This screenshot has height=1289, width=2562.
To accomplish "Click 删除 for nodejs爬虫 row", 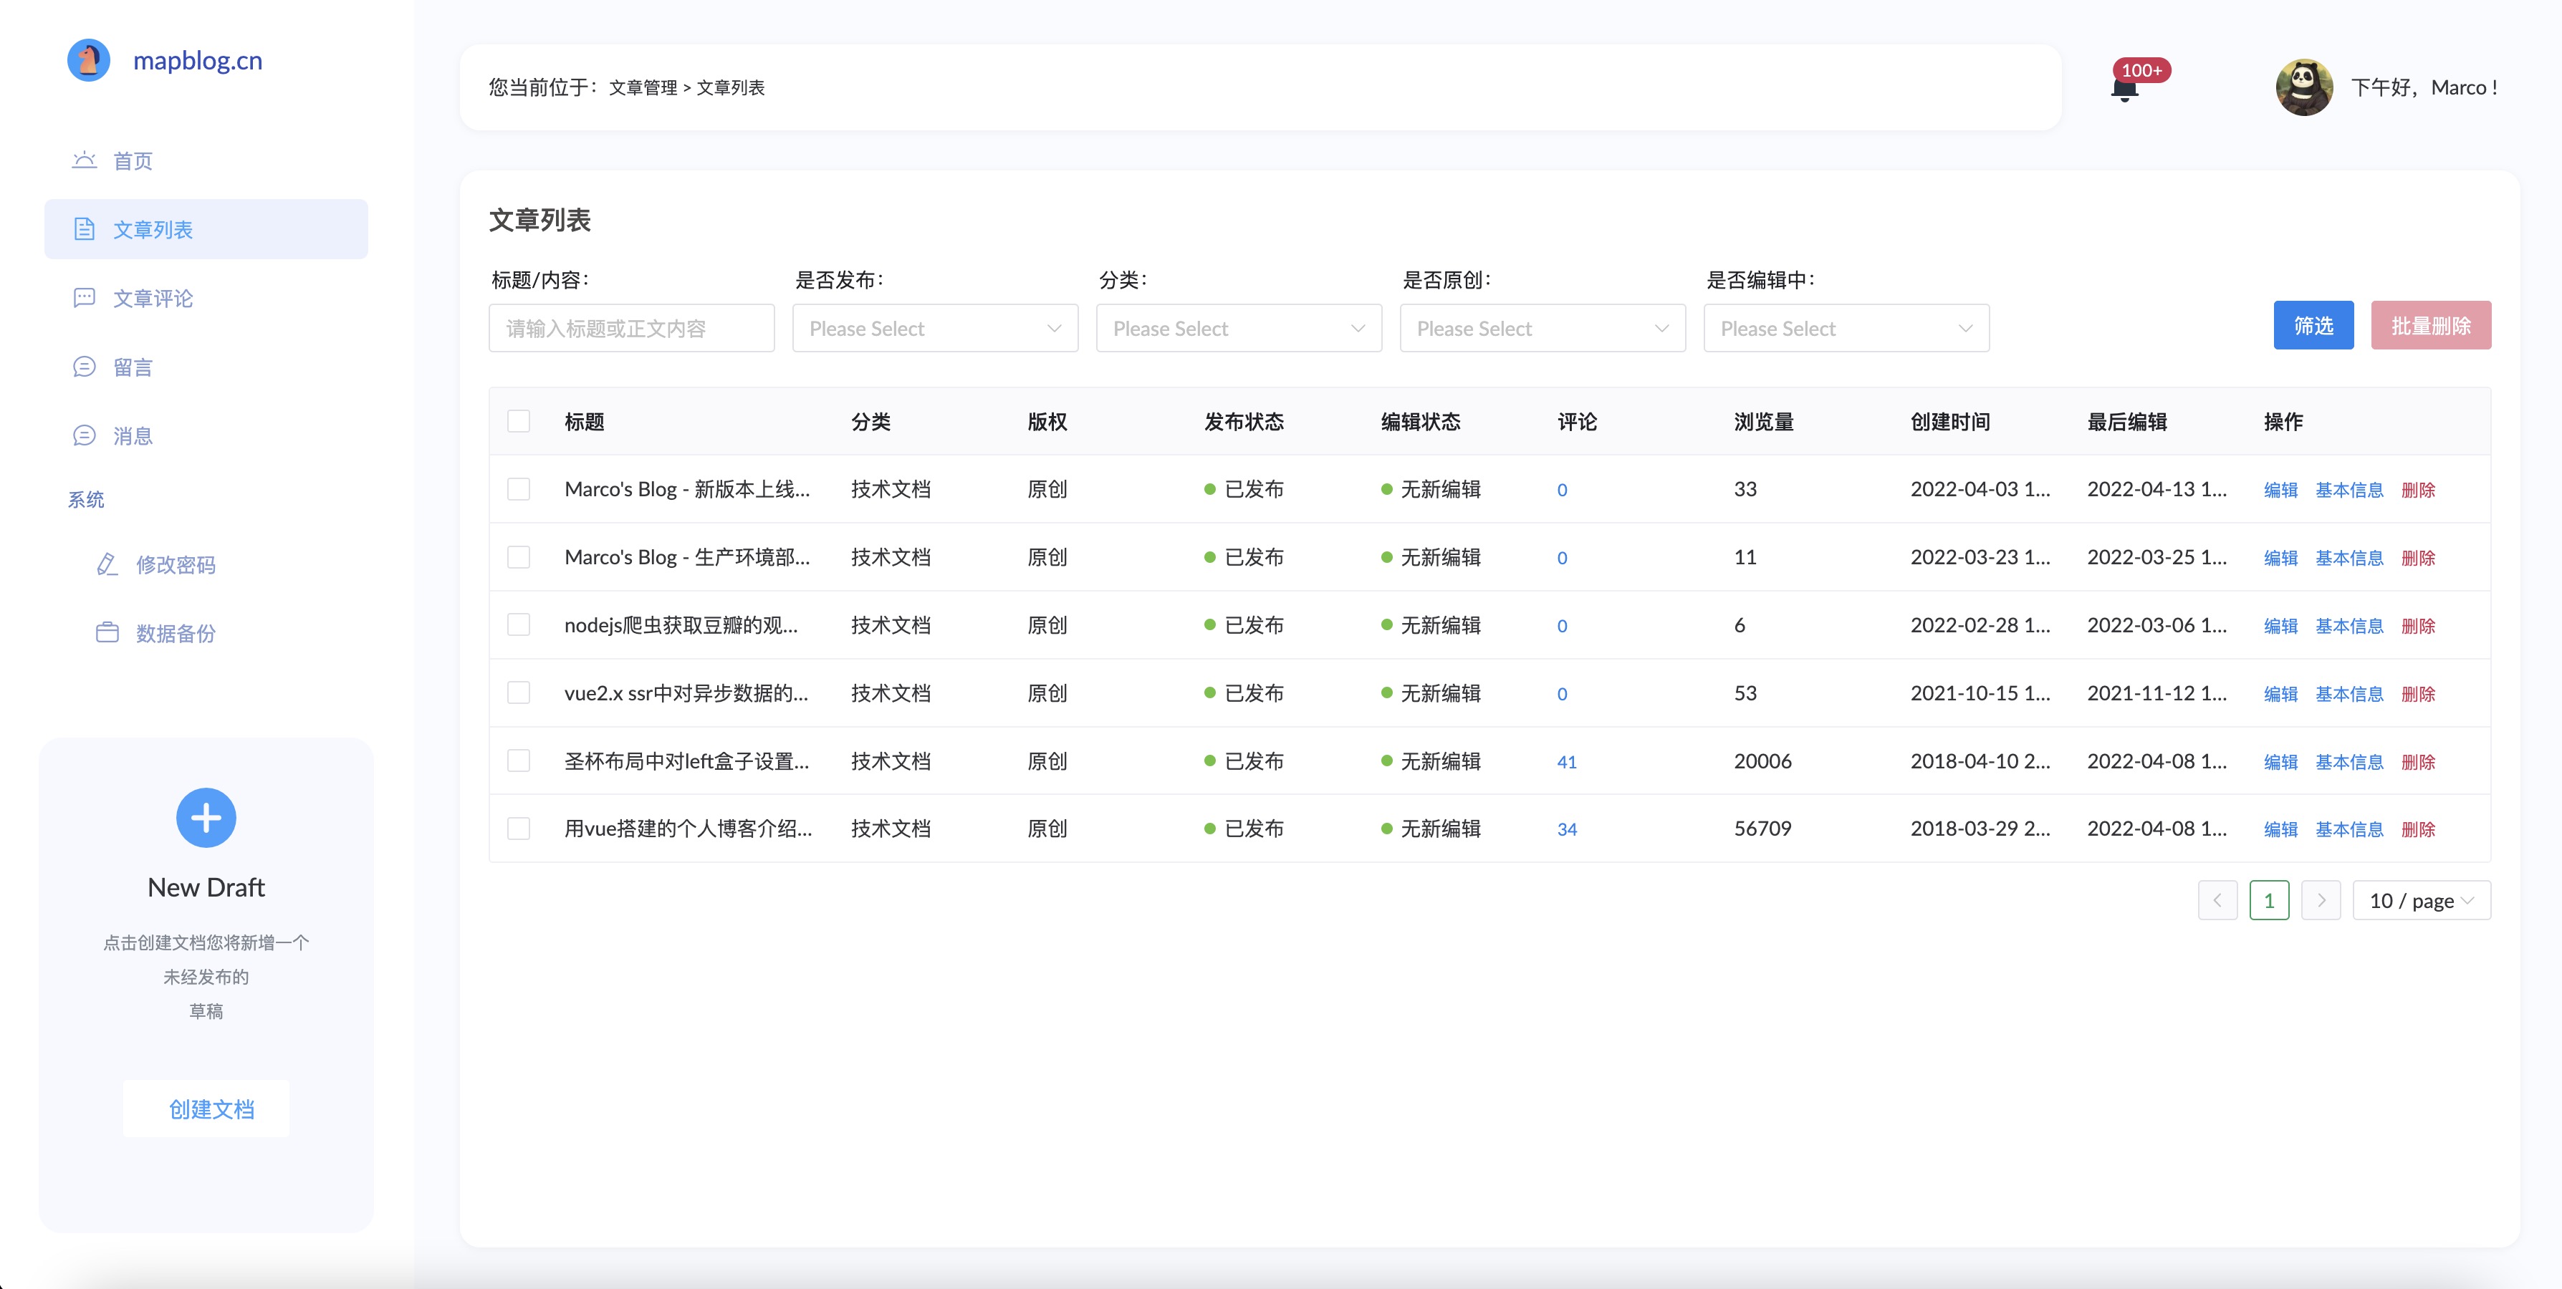I will coord(2418,625).
